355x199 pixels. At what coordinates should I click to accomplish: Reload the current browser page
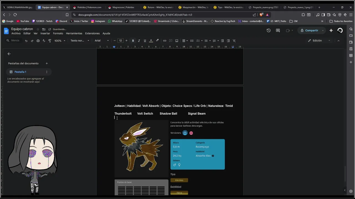[15, 15]
